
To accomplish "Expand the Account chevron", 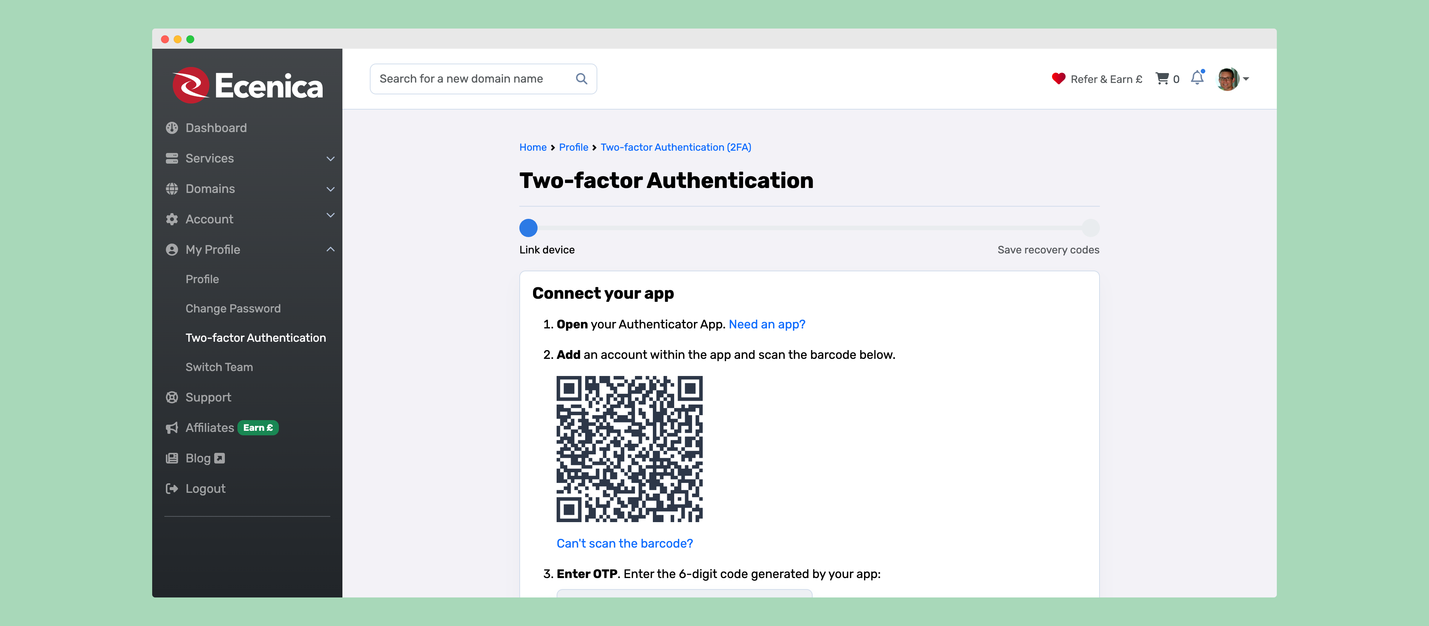I will tap(331, 215).
